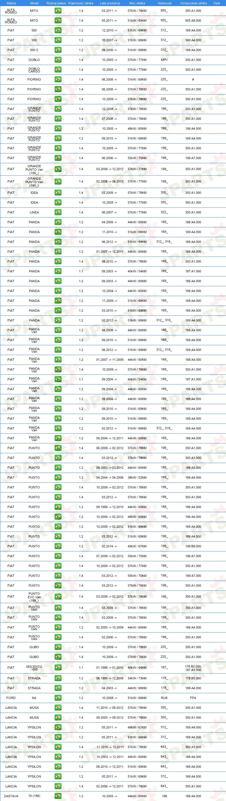Select the 199 B9.000 engine code
Viewport: 226px width, 801px height.
tap(193, 546)
